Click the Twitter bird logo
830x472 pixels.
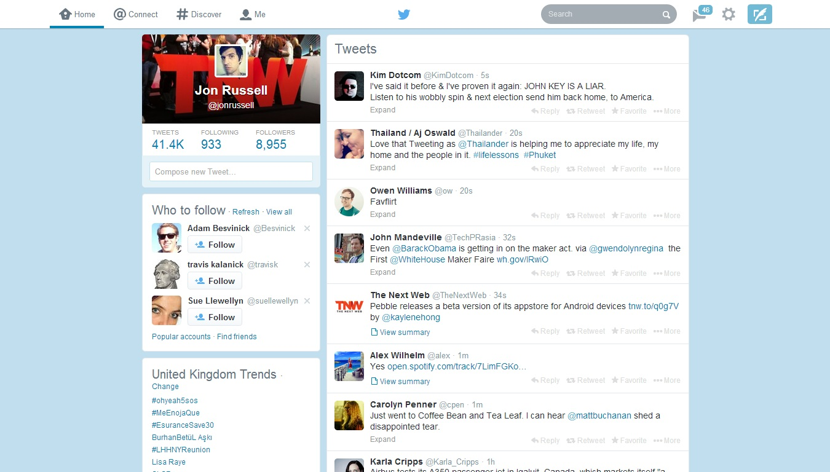point(403,14)
